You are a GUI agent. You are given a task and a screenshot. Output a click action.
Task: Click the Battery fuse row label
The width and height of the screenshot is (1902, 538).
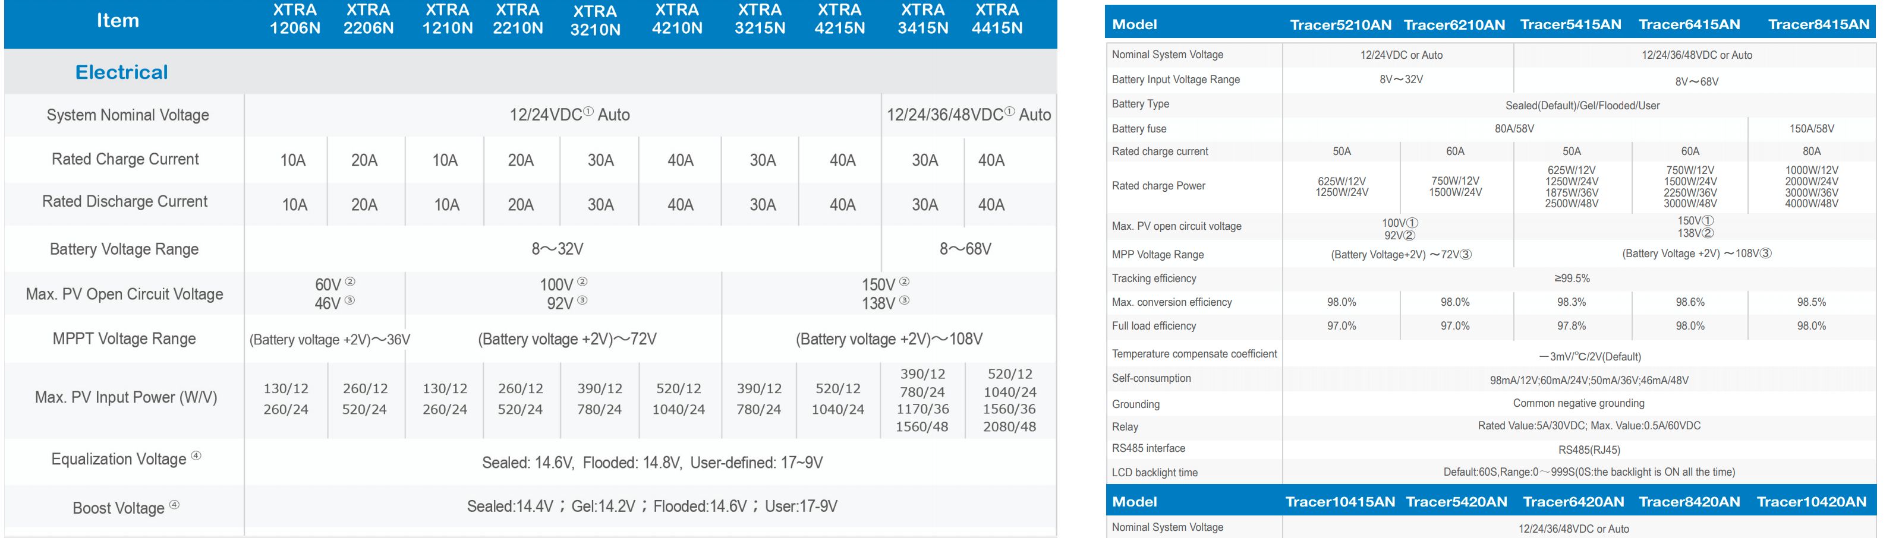(1139, 128)
